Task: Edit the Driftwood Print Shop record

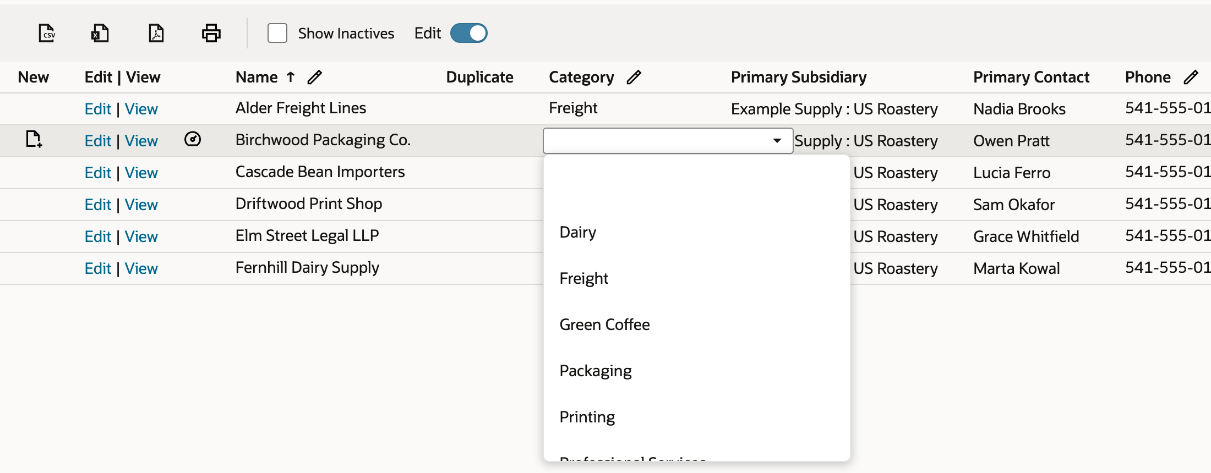Action: pos(98,205)
